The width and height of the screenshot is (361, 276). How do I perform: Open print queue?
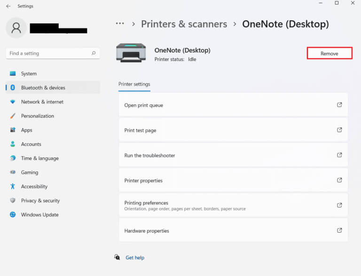click(233, 105)
